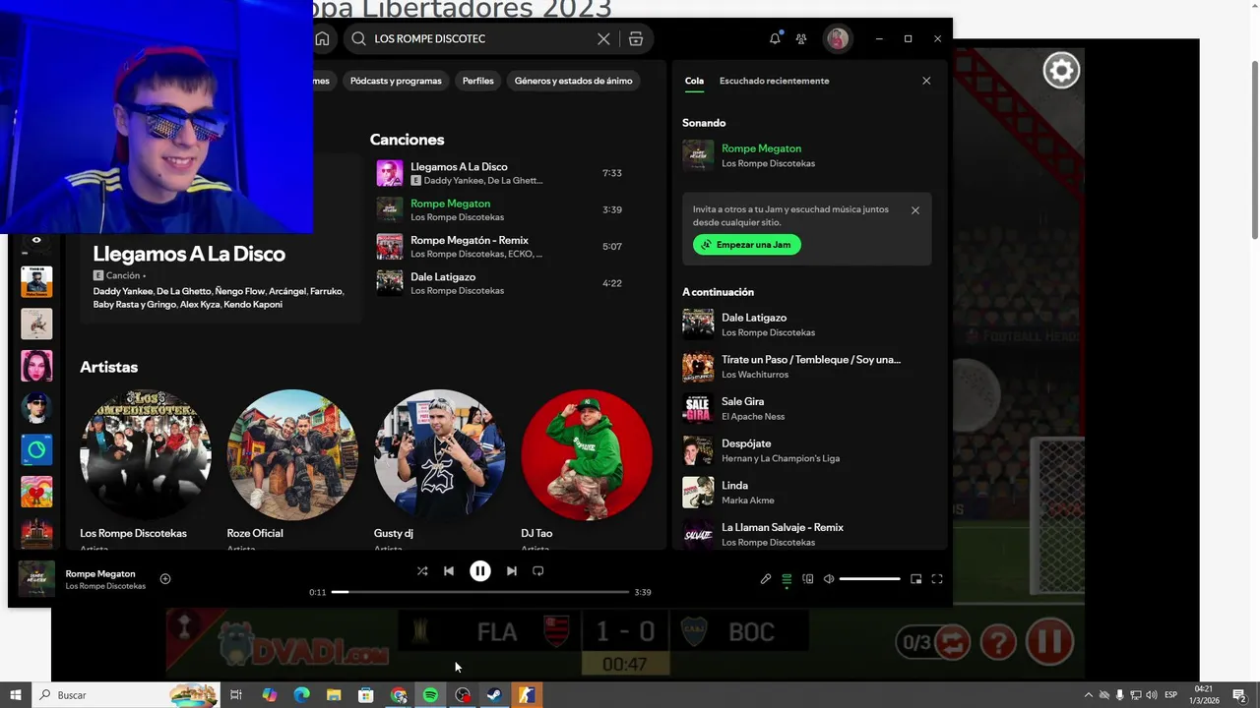Filter results by Perfiles
This screenshot has height=708, width=1260.
point(477,81)
